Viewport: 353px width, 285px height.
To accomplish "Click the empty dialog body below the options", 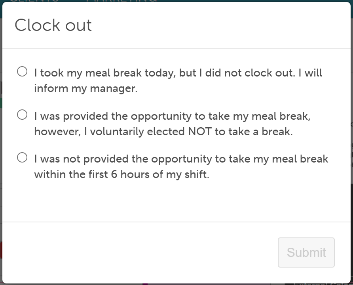I will pos(176,201).
